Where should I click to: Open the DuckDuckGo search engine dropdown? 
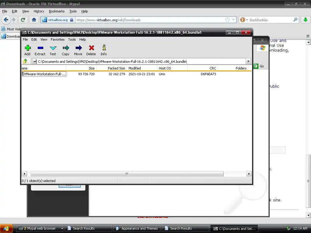click(x=247, y=20)
